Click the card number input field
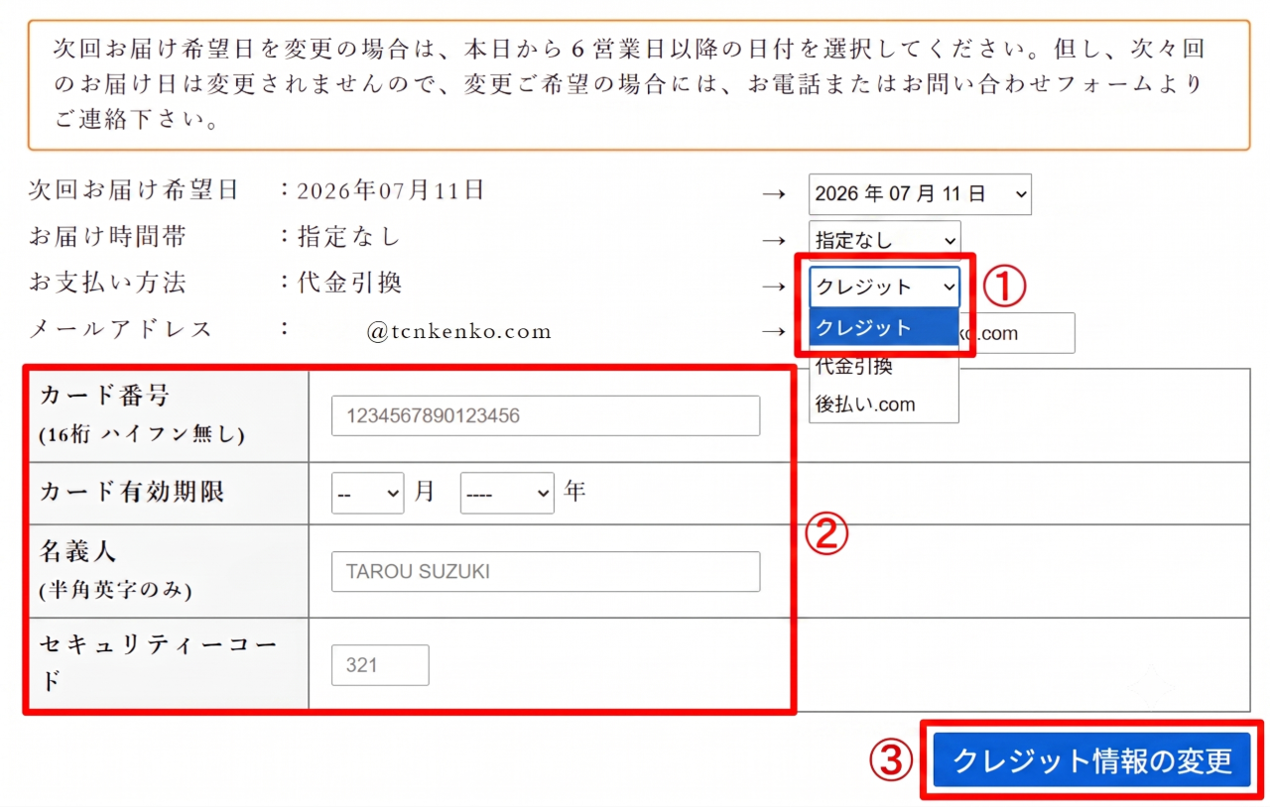1270x807 pixels. [x=546, y=415]
